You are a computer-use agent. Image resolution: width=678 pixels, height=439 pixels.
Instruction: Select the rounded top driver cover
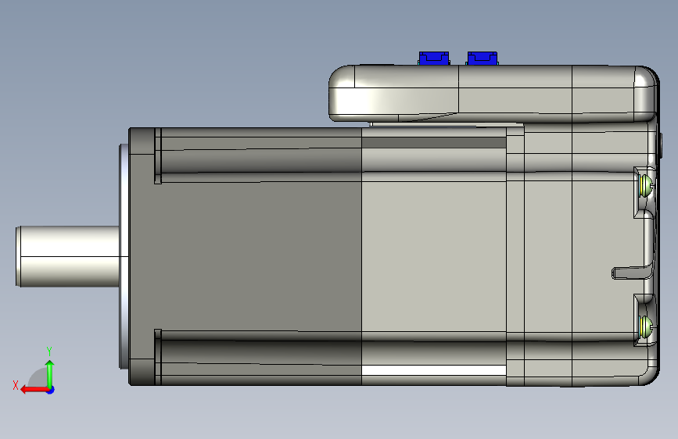click(493, 93)
